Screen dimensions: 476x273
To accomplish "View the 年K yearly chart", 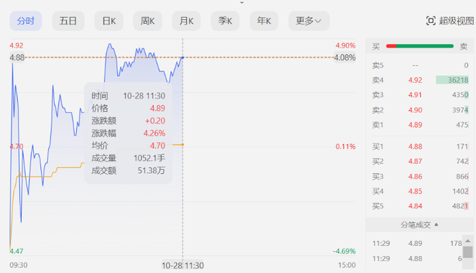I will (x=264, y=21).
